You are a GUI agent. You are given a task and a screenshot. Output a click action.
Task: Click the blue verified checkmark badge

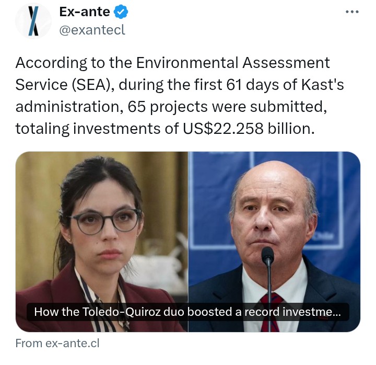coord(121,12)
